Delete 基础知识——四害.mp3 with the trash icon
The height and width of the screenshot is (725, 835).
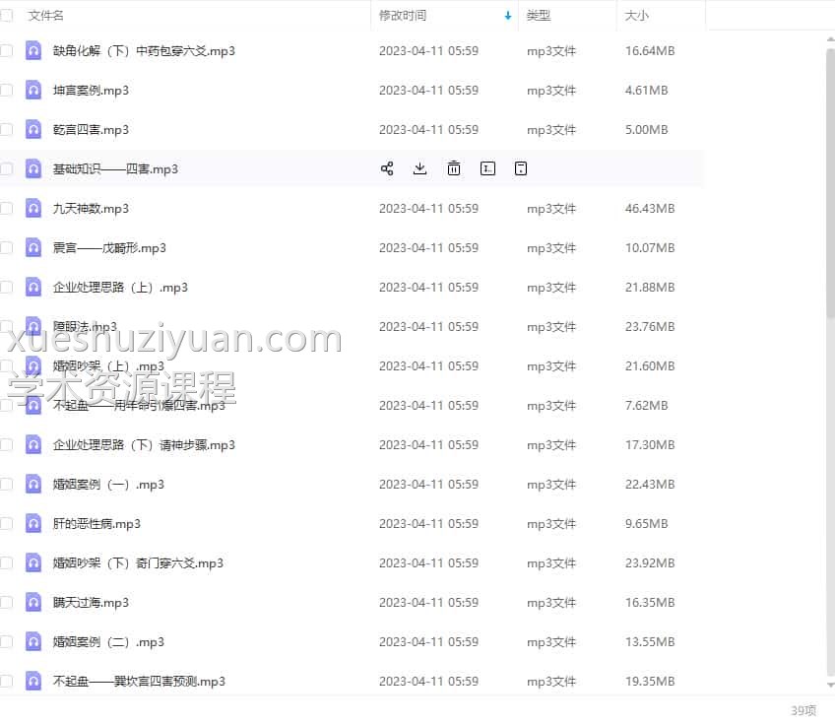coord(454,168)
